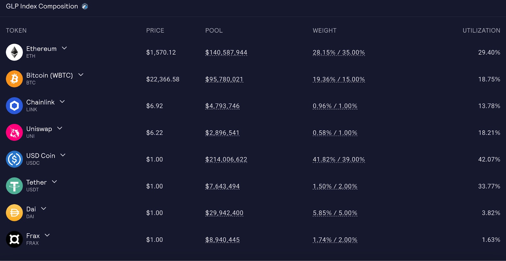Expand the USD Coin dropdown

point(63,155)
